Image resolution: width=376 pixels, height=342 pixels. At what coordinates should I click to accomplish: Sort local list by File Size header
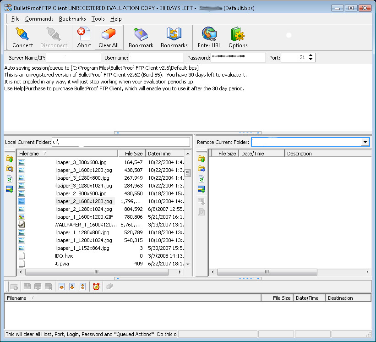click(x=131, y=154)
